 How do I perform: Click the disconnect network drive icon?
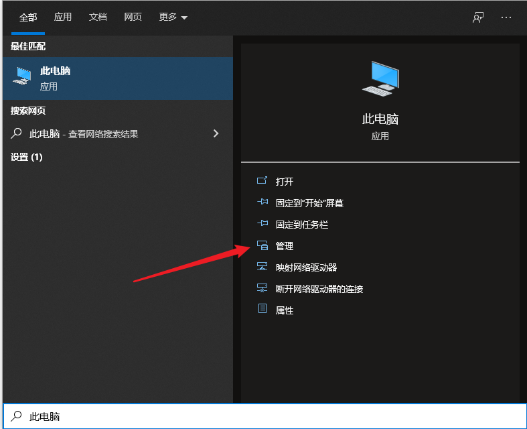coord(262,288)
